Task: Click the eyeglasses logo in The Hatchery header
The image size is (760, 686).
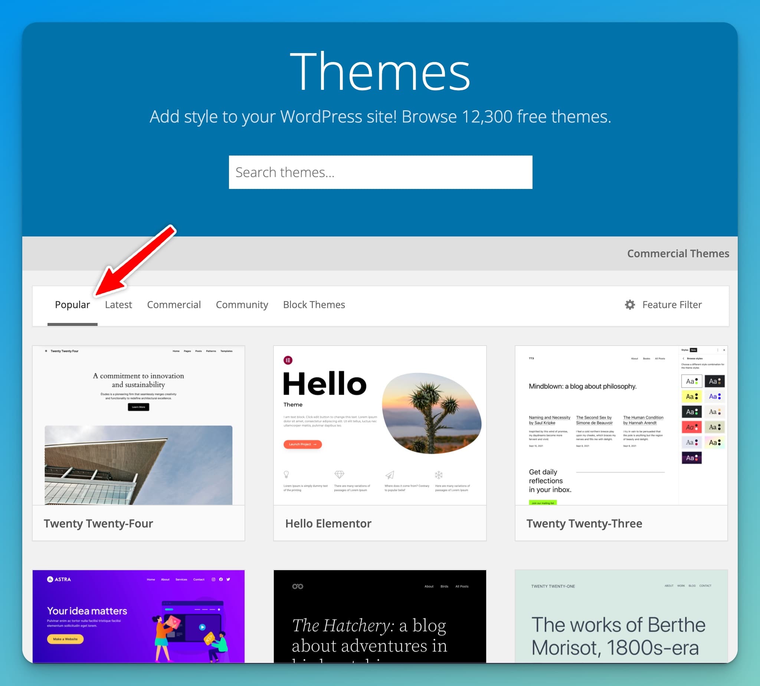Action: tap(298, 587)
